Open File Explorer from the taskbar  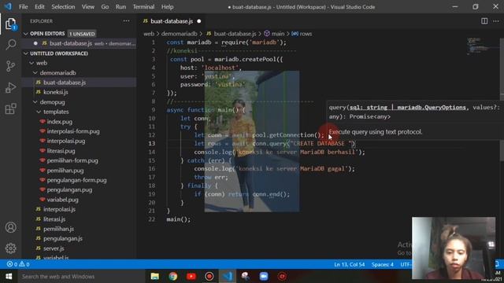coord(155,276)
